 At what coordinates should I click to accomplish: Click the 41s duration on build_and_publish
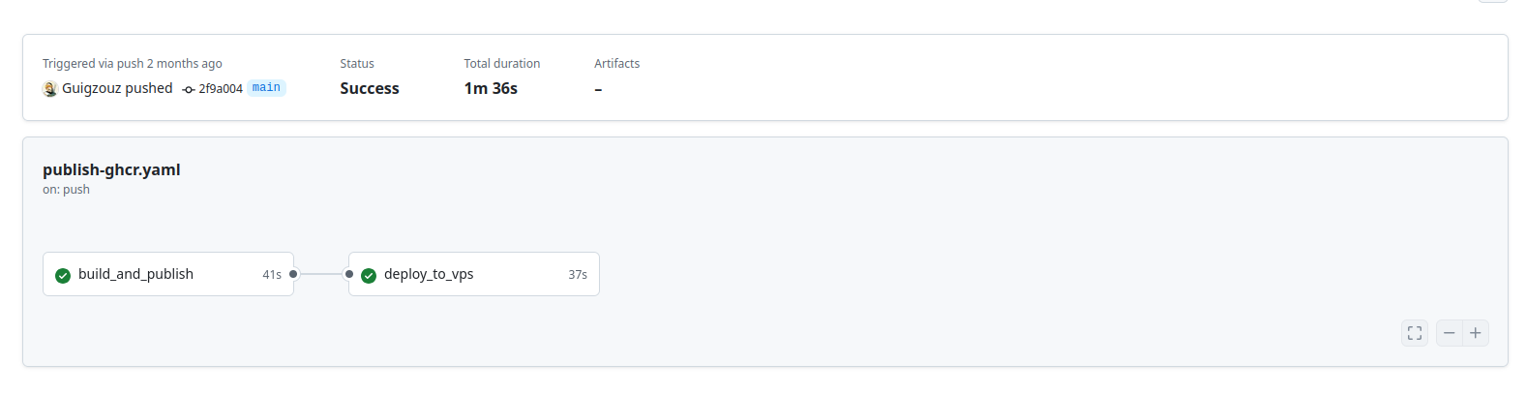coord(272,275)
